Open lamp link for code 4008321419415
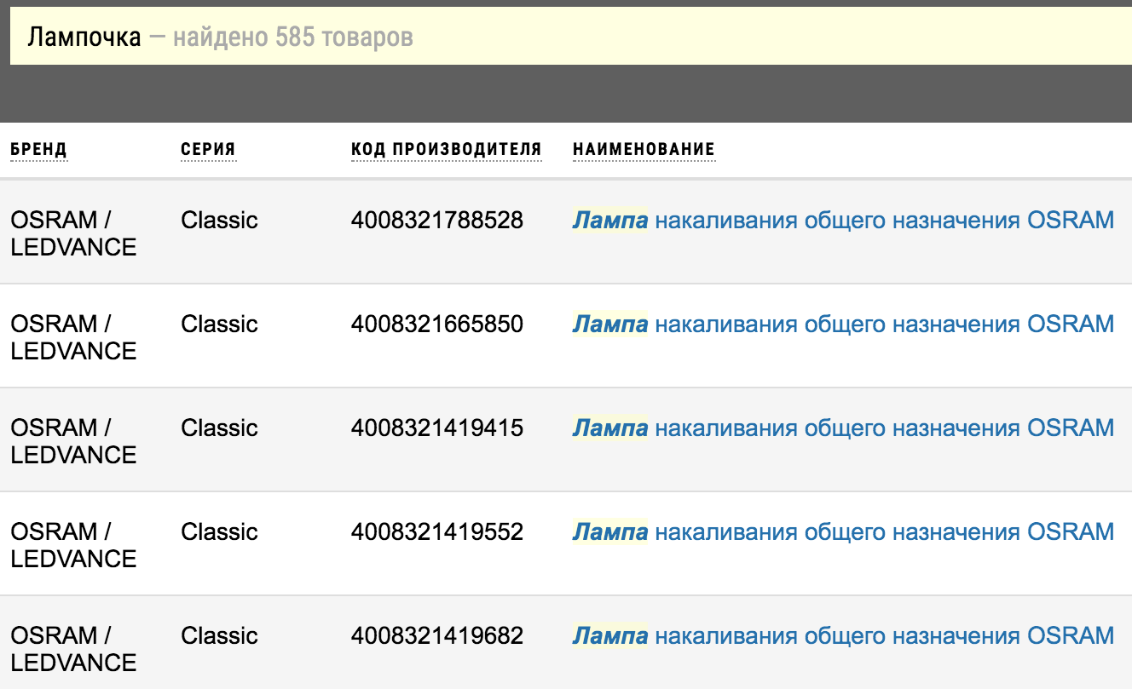The height and width of the screenshot is (689, 1132). point(843,428)
